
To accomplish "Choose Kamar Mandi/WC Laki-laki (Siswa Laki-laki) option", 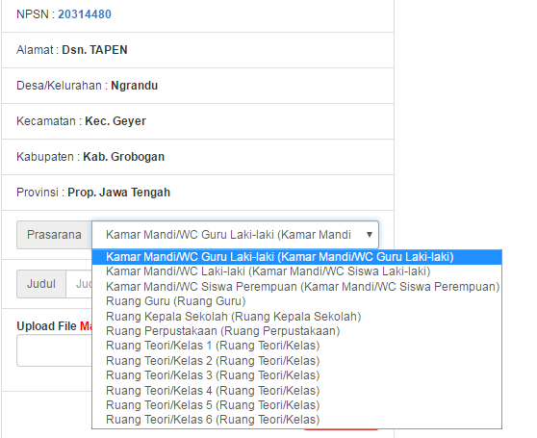I will pos(297,271).
